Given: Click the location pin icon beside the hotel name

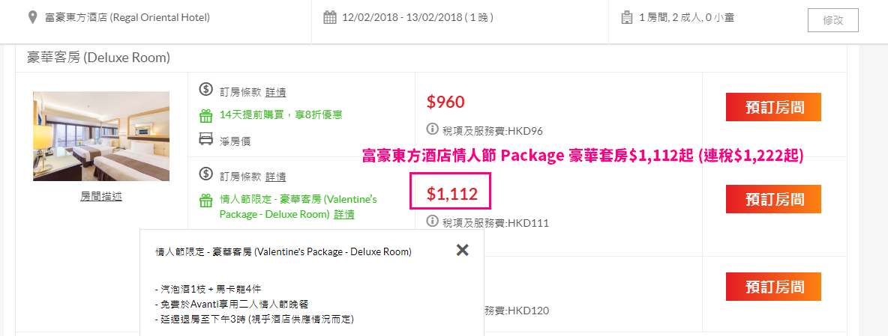Looking at the screenshot, I should tap(33, 17).
